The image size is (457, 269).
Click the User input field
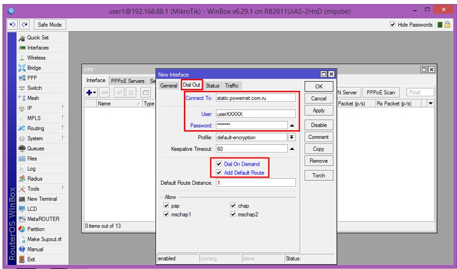256,114
